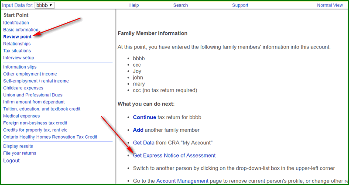
Task: Open Information slips section
Action: click(x=20, y=67)
